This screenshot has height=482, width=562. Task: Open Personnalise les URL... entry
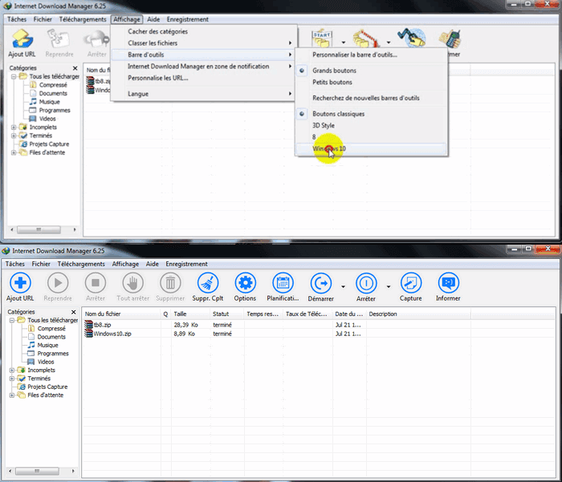coord(204,78)
